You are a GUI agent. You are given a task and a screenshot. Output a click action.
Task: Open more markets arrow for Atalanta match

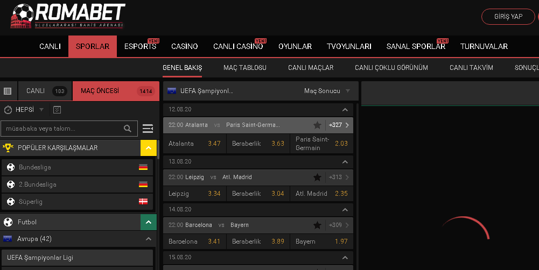click(x=347, y=125)
